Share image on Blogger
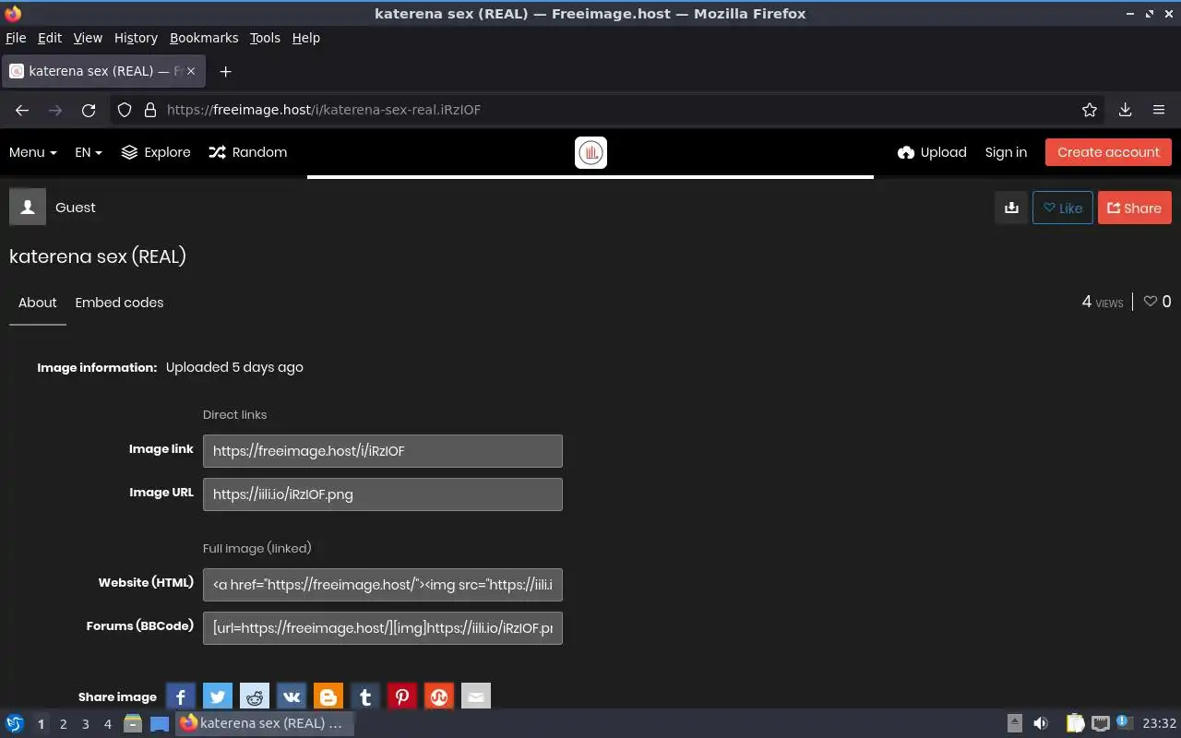Screen dimensions: 1181x738 [x=328, y=697]
